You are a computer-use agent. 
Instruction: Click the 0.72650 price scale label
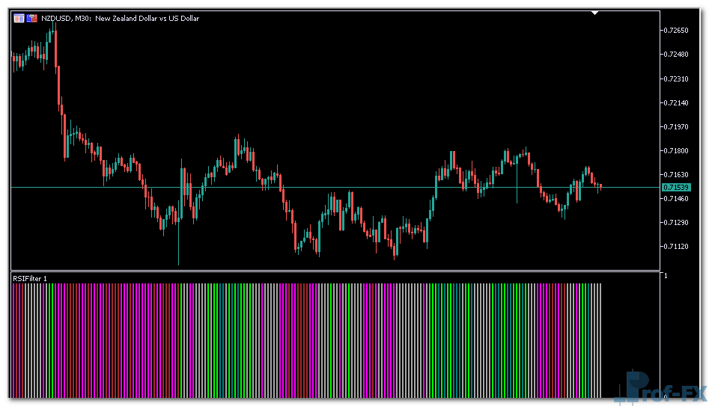click(x=677, y=31)
